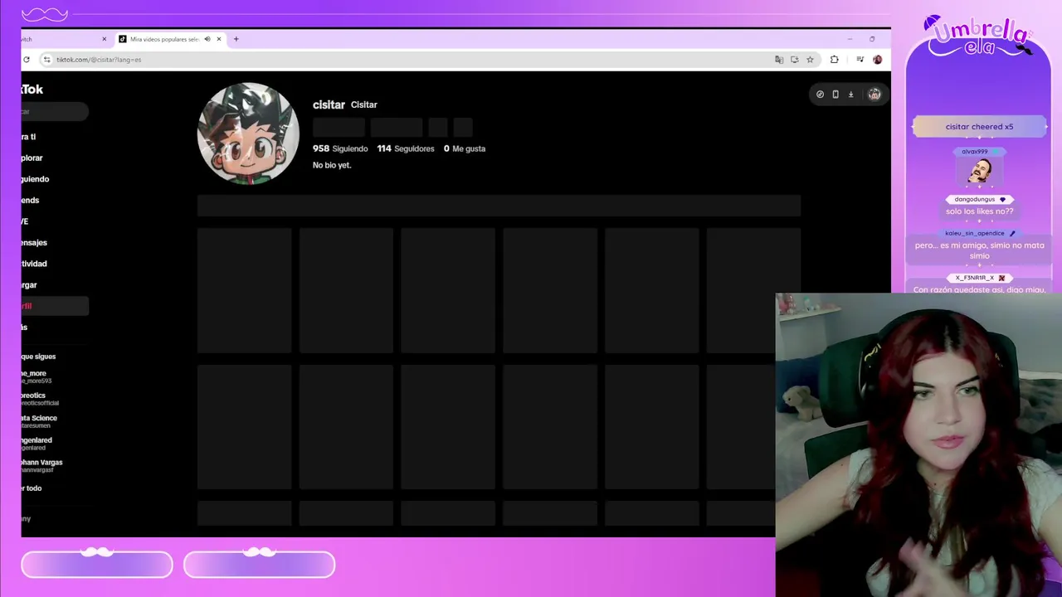Click the 'solo los likes no??' message
The width and height of the screenshot is (1062, 597).
point(979,211)
